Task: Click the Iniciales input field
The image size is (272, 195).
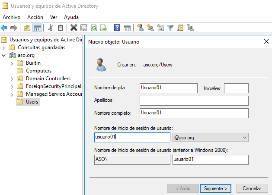Action: [x=236, y=88]
